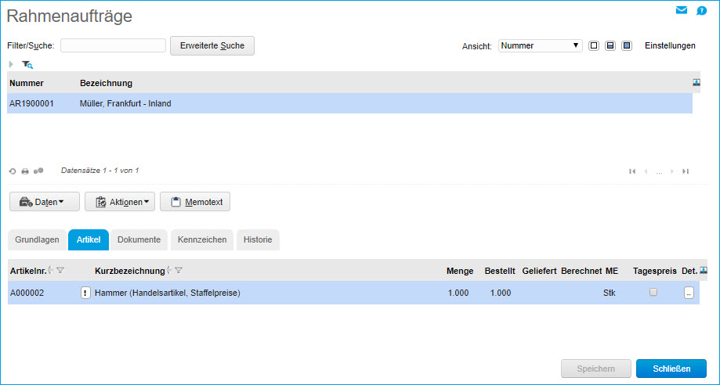This screenshot has height=385, width=720.
Task: Toggle the Tagespreis checkbox for Hammer
Action: point(653,292)
